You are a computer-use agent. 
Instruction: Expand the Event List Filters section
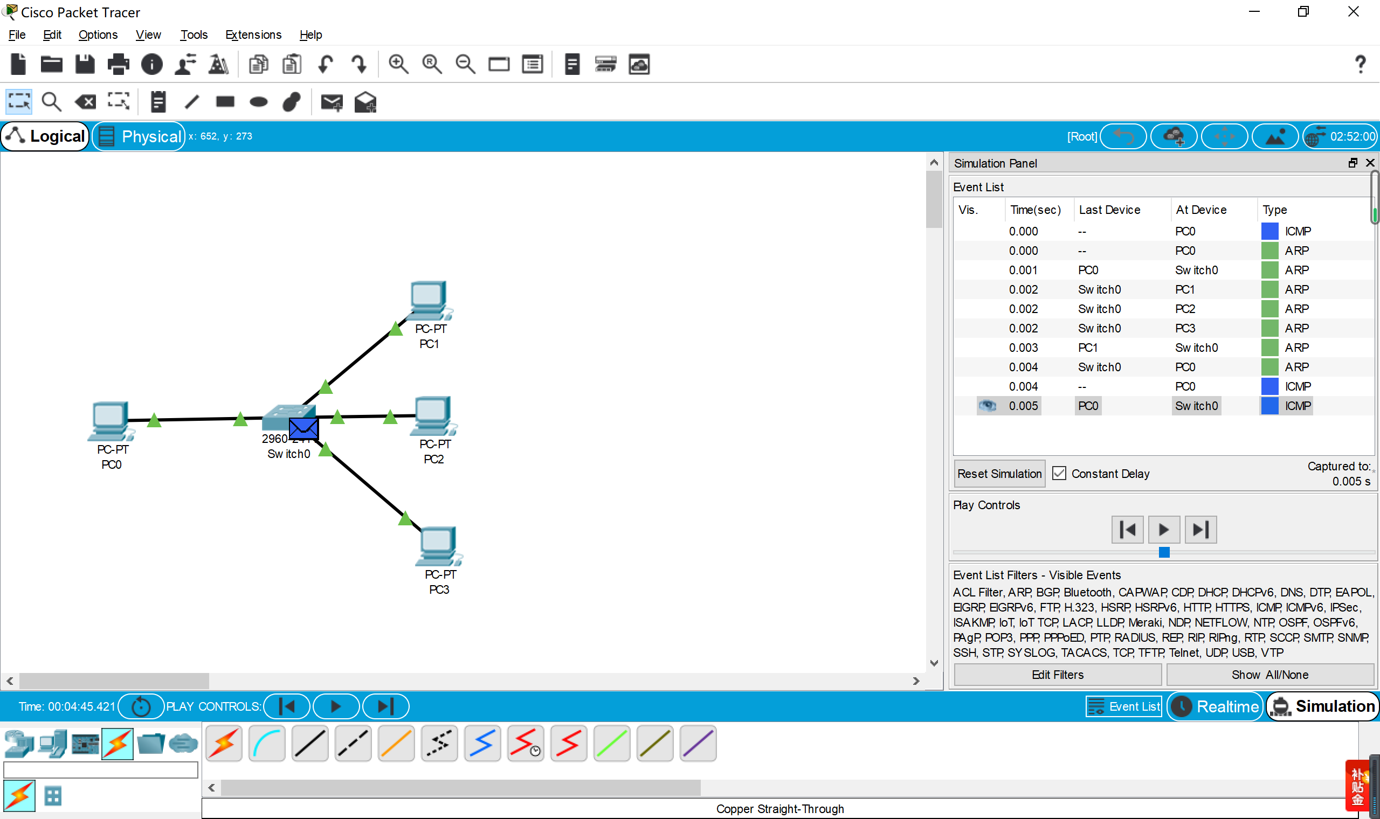tap(1037, 574)
